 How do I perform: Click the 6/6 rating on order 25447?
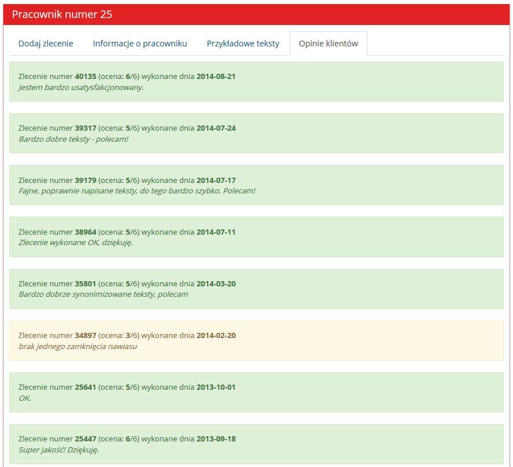pos(132,439)
